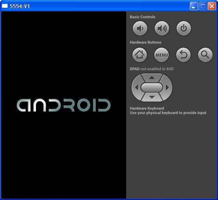This screenshot has height=200, width=218.
Task: Click the Hardware Buttons label
Action: point(146,42)
